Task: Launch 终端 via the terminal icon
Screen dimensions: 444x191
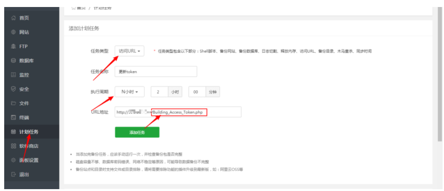Action: click(x=13, y=118)
